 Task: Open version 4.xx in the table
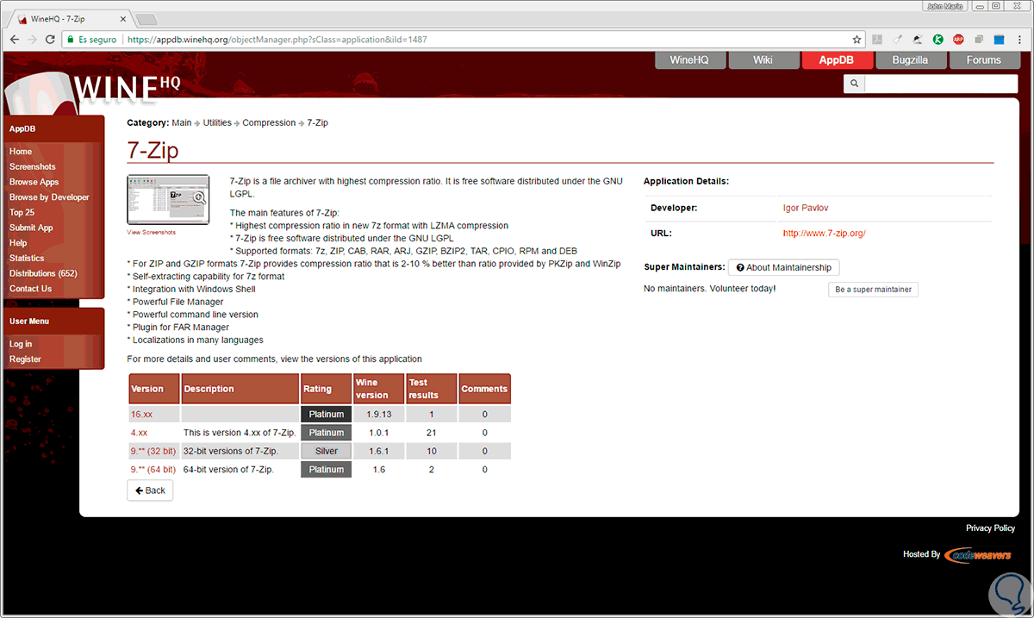tap(139, 433)
